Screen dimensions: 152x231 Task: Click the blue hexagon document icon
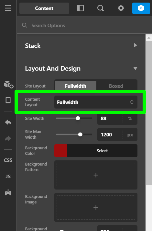(141, 8)
